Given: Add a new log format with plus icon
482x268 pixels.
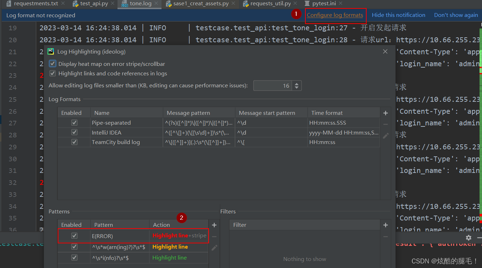Looking at the screenshot, I should click(386, 113).
